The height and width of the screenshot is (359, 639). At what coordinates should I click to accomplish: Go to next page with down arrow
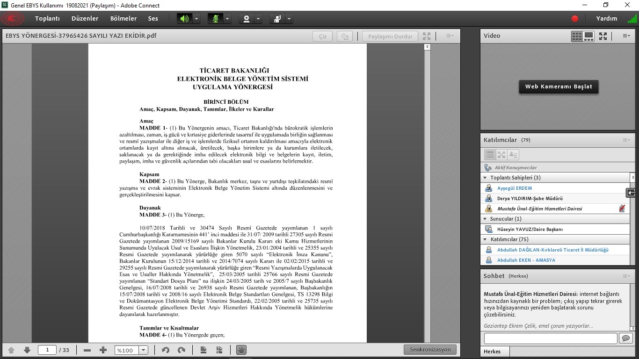point(27,350)
